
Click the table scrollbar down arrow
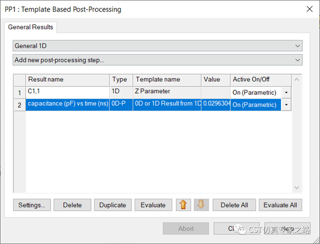297,188
